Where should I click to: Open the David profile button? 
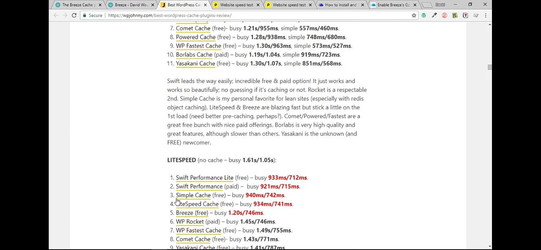(x=440, y=4)
